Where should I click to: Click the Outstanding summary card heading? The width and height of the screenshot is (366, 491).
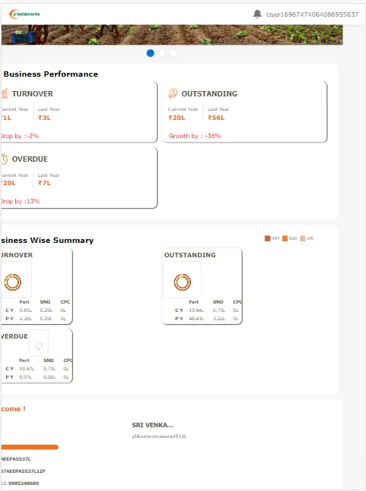point(190,255)
